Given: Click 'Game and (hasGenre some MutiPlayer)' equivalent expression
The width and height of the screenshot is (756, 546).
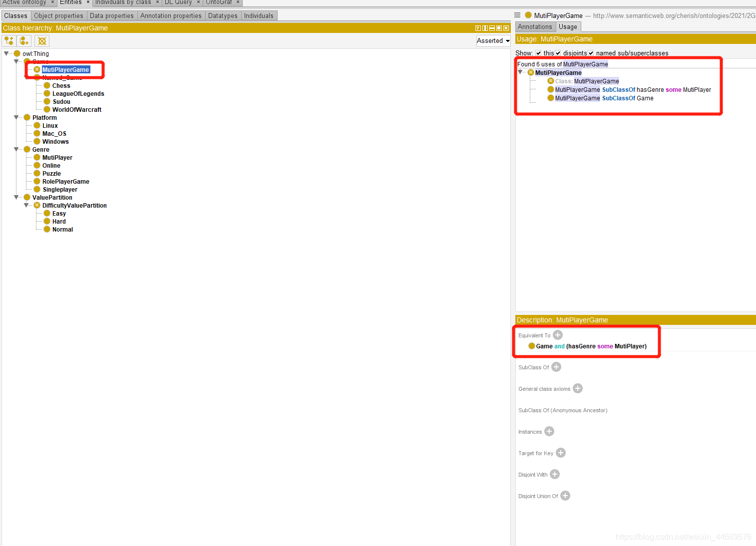Looking at the screenshot, I should click(x=591, y=346).
